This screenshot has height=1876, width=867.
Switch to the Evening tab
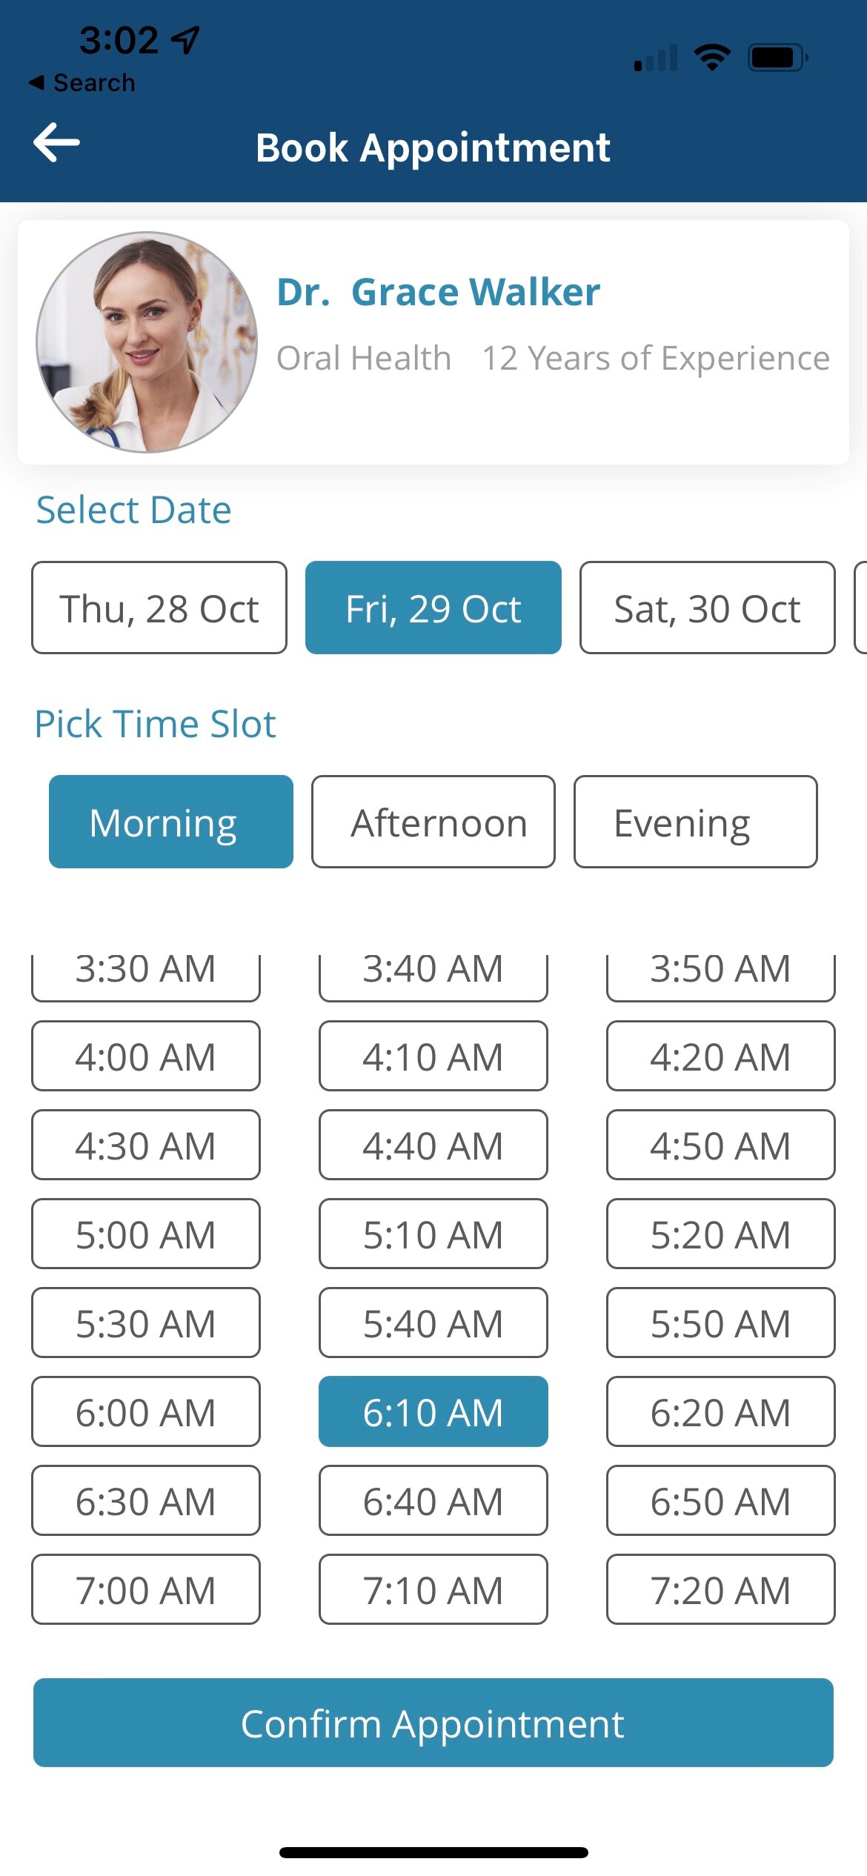(x=695, y=822)
